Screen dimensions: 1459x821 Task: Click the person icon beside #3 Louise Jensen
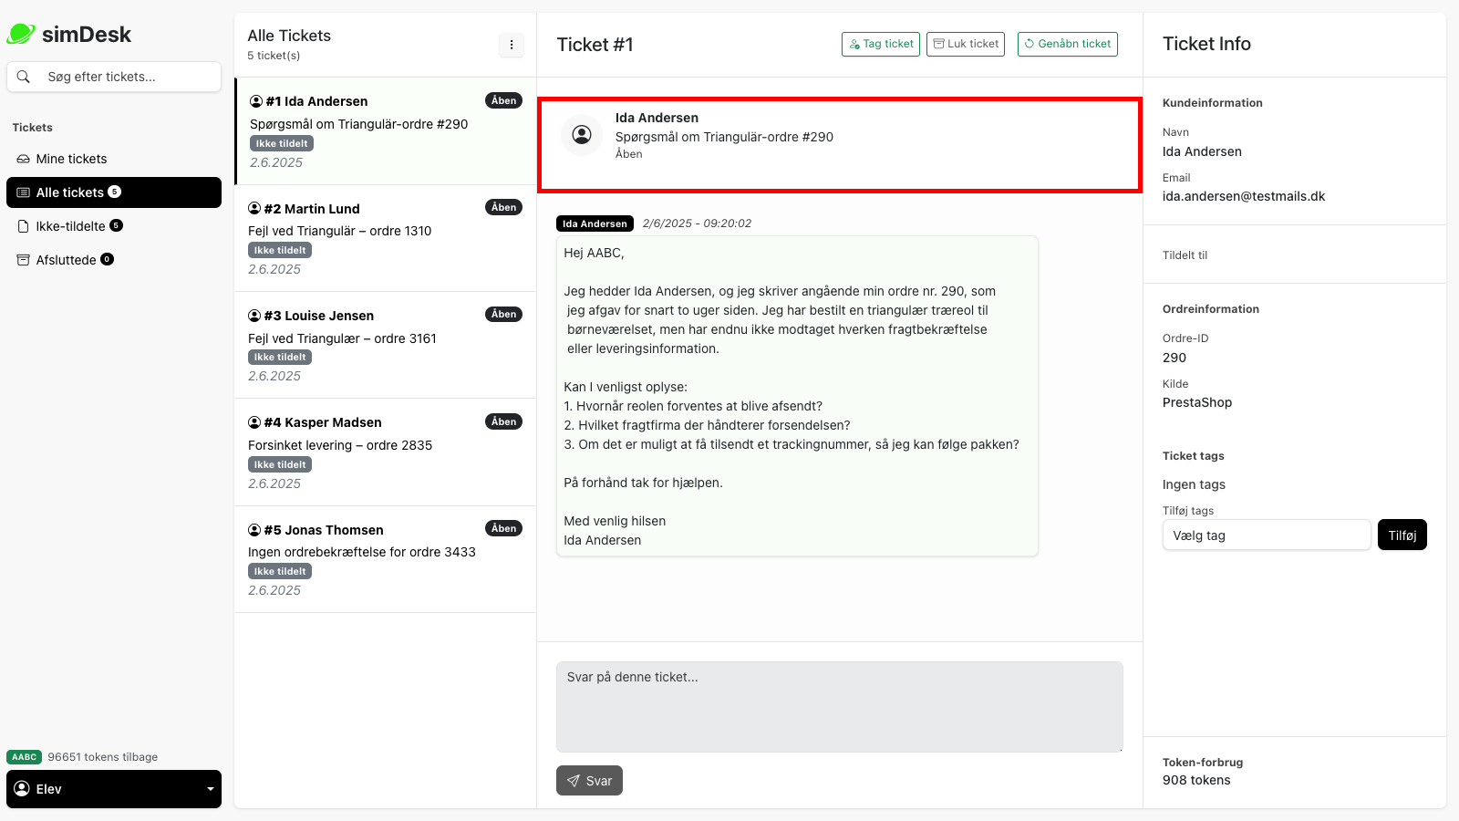254,315
